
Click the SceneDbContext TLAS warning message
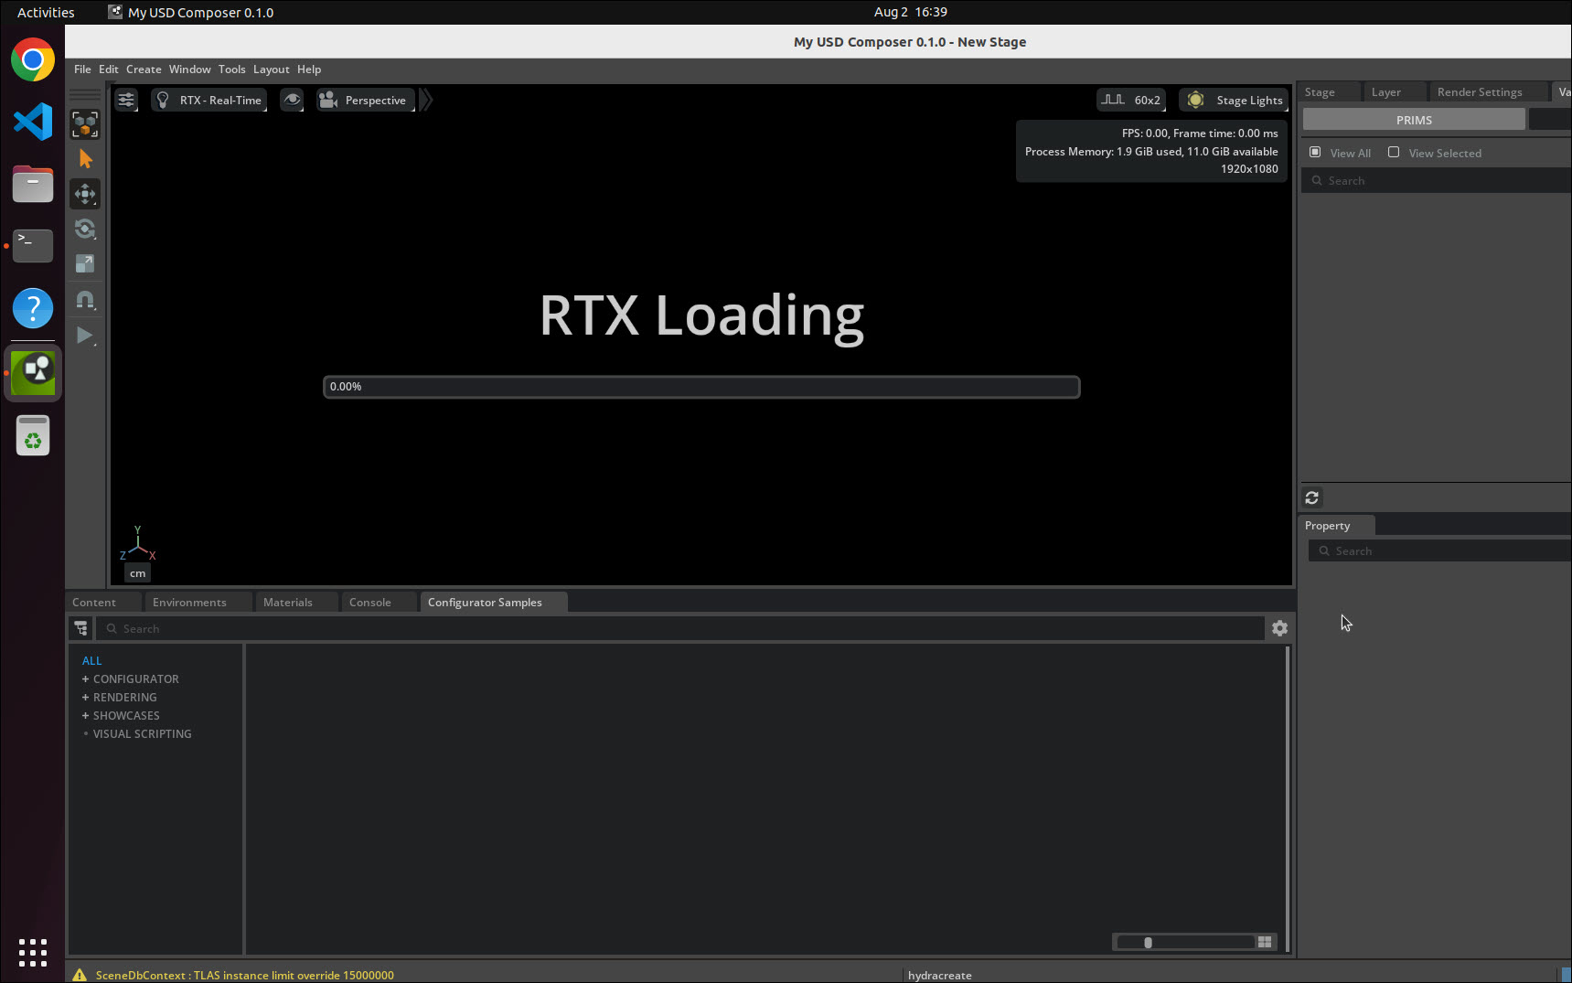pos(244,976)
